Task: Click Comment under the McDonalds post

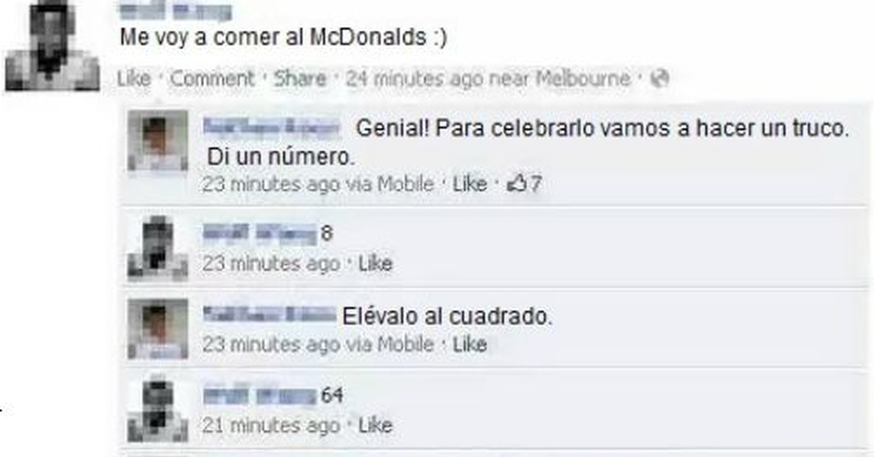Action: click(x=212, y=78)
